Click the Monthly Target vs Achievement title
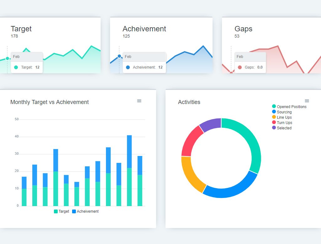Image resolution: width=321 pixels, height=244 pixels. [50, 102]
